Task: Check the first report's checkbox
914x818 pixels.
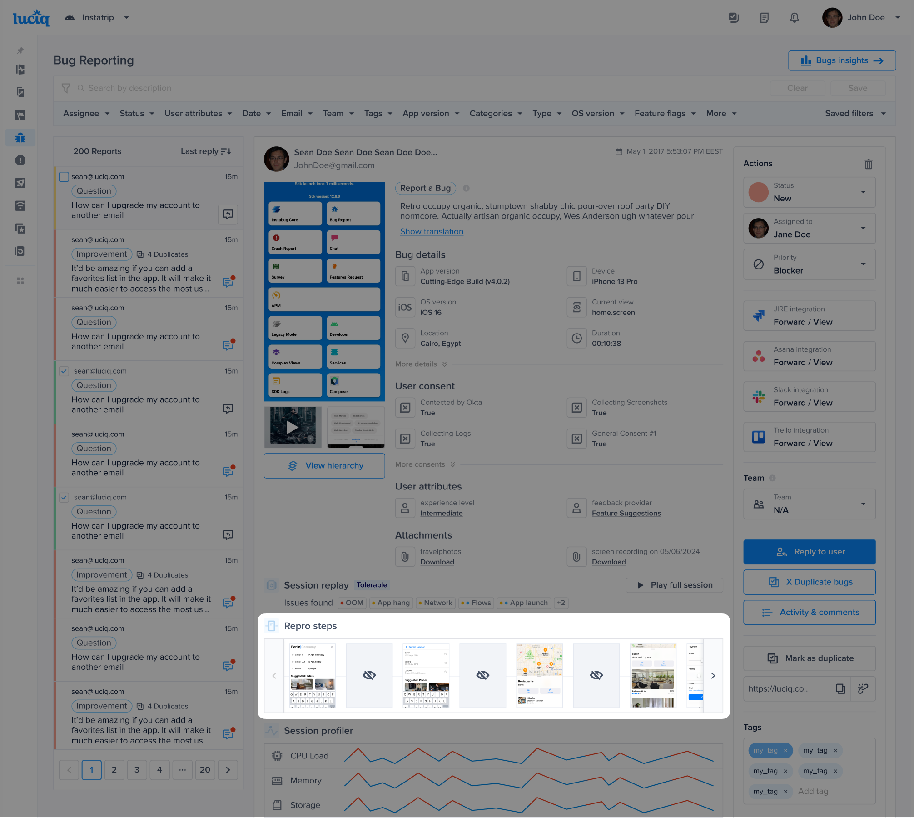Action: coord(64,177)
